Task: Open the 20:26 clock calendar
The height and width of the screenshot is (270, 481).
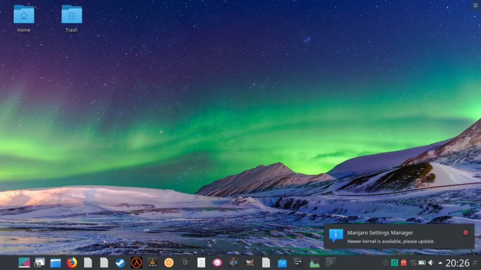Action: click(458, 263)
